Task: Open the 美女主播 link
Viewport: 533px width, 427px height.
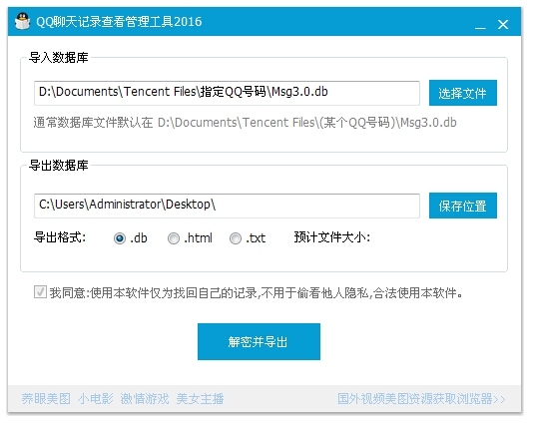Action: [x=200, y=399]
